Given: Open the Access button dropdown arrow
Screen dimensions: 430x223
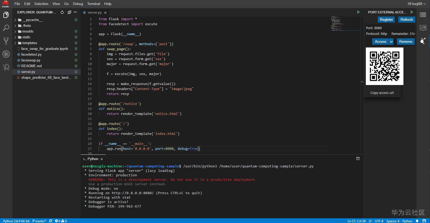Looking at the screenshot, I should click(391, 42).
